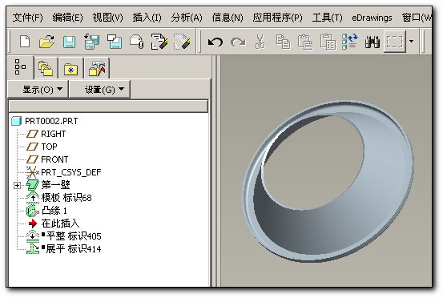Switch to the Model Tree tab
Image resolution: width=443 pixels, height=298 pixels.
point(21,67)
